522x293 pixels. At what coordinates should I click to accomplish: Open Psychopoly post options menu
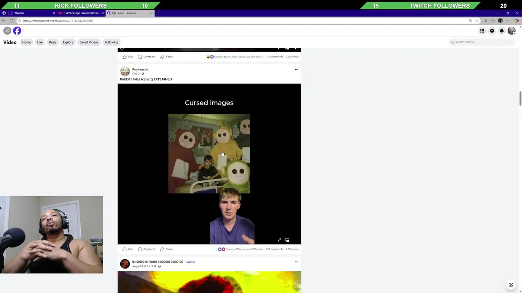(x=296, y=69)
